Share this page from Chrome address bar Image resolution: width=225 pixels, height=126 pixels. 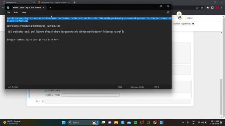[197, 8]
